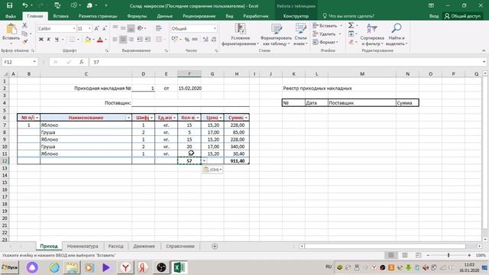The image size is (489, 275).
Task: Open filter dropdown for Кол-во column
Action: click(198, 118)
